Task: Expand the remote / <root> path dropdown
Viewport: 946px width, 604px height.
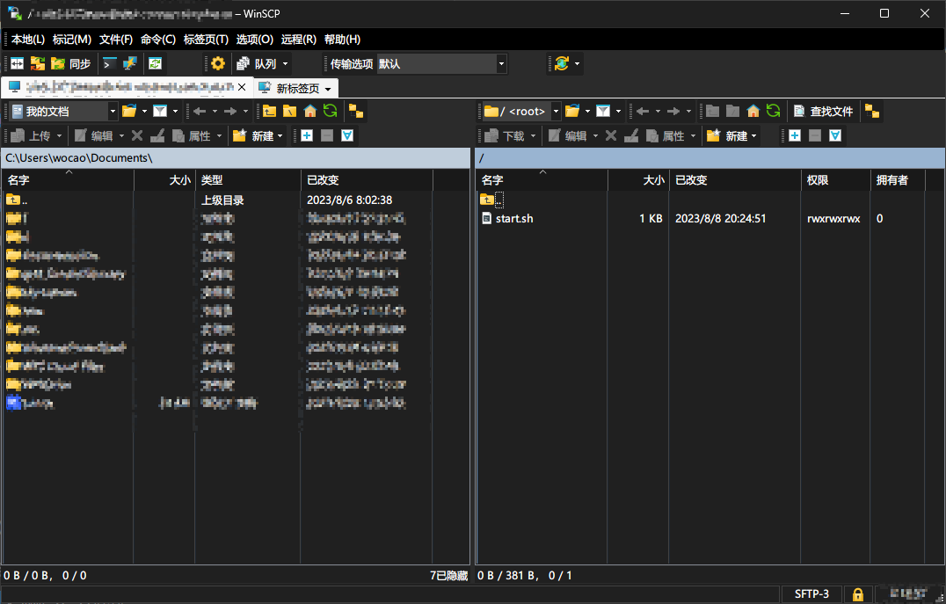Action: 556,111
